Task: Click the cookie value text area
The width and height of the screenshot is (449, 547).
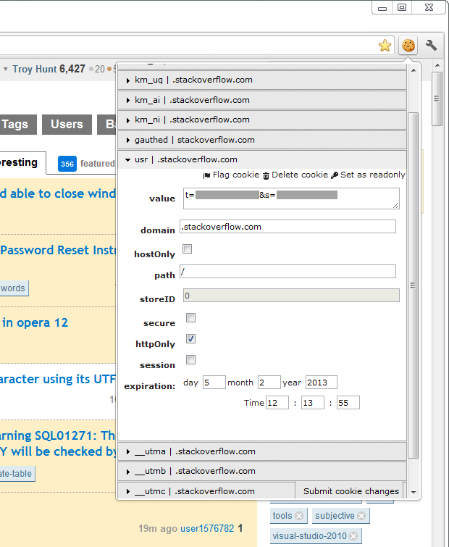Action: (x=291, y=199)
